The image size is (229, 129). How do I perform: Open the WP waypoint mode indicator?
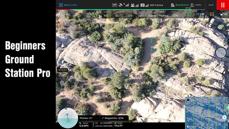coord(114,5)
